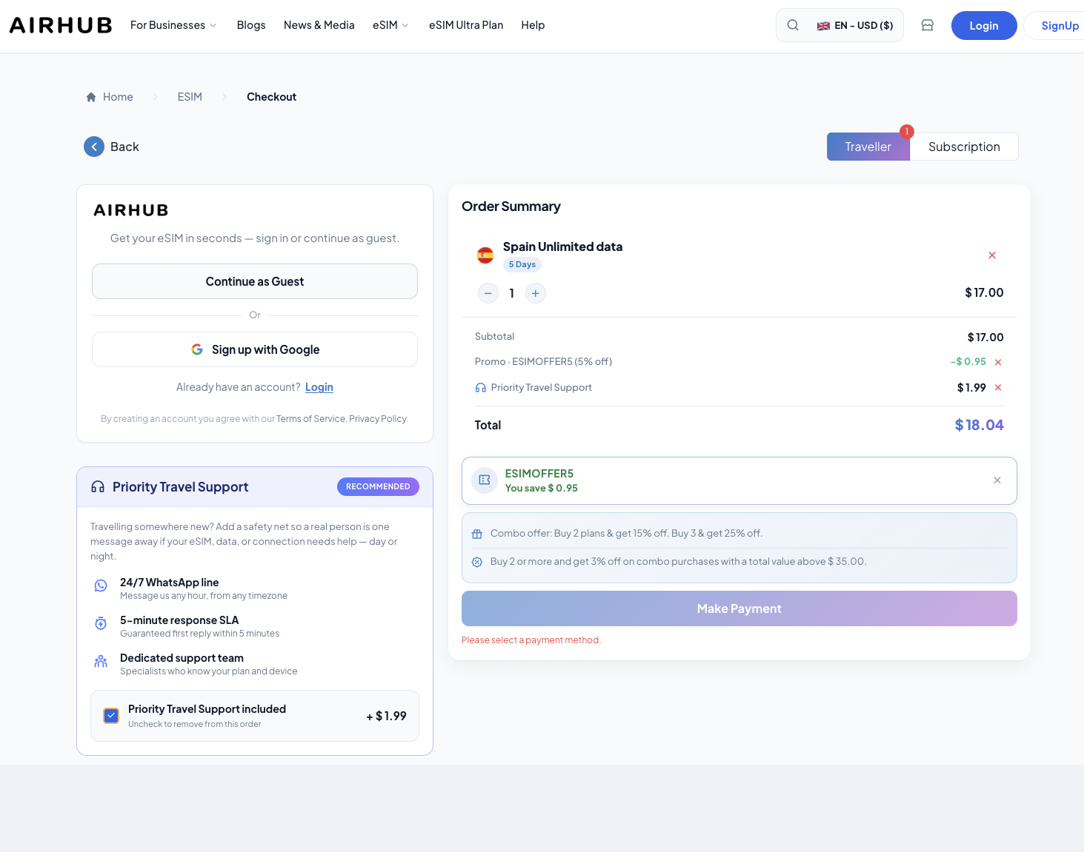Image resolution: width=1084 pixels, height=852 pixels.
Task: Switch to Subscription tab
Action: (x=964, y=147)
